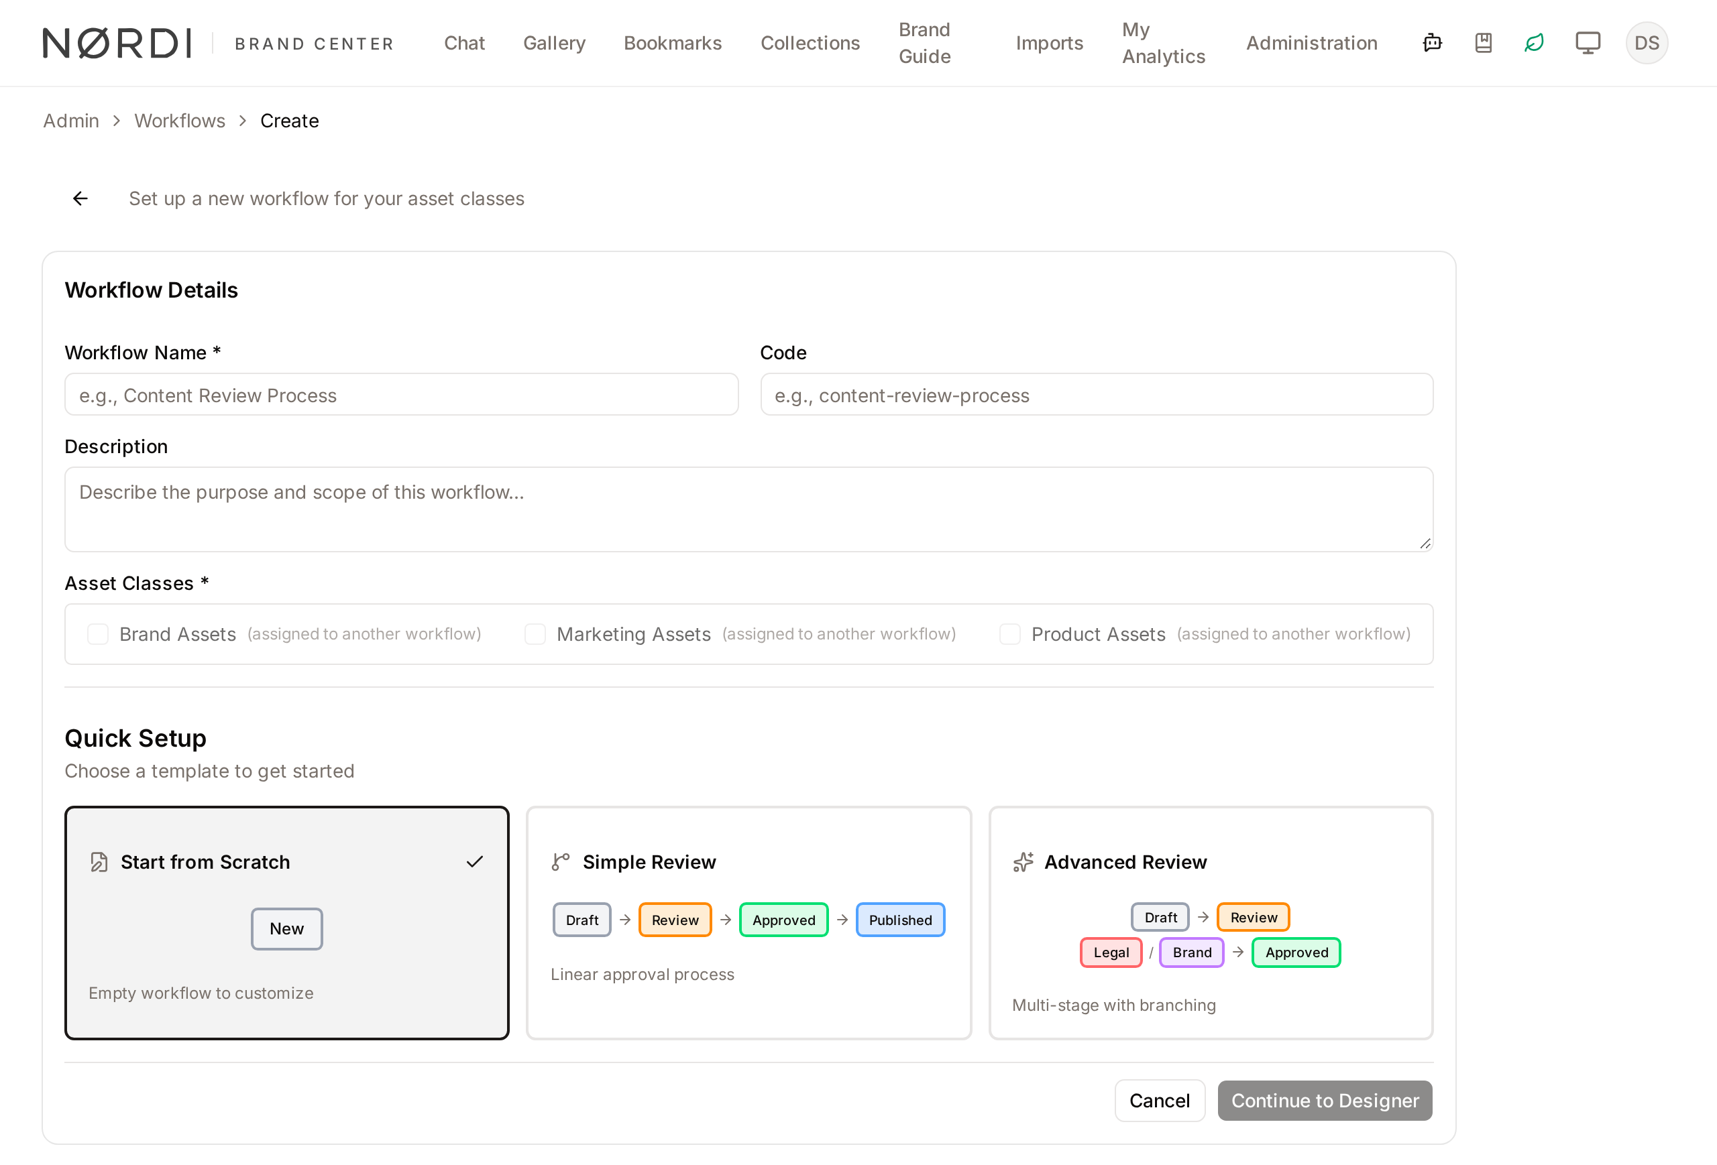Image resolution: width=1717 pixels, height=1165 pixels.
Task: Click into the Description text area
Action: 749,509
